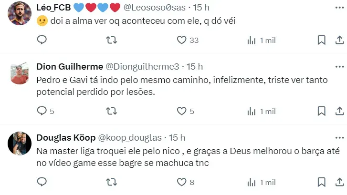Share Douglas Köop's tweet
The height and width of the screenshot is (195, 347).
[x=339, y=182]
